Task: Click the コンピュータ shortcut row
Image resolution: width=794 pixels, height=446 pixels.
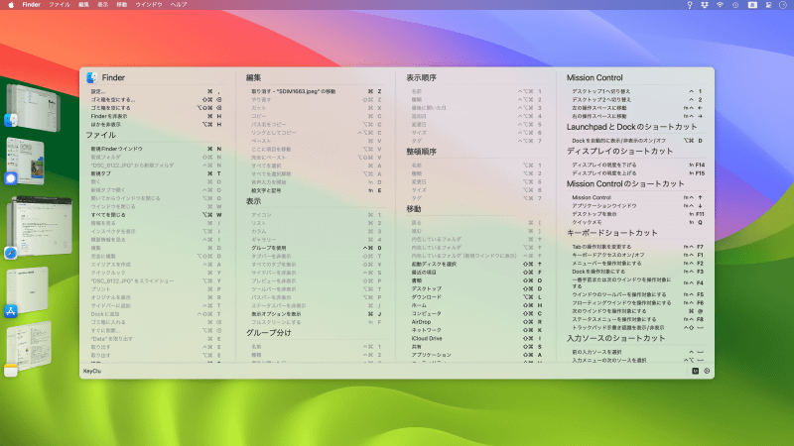Action: (x=476, y=313)
